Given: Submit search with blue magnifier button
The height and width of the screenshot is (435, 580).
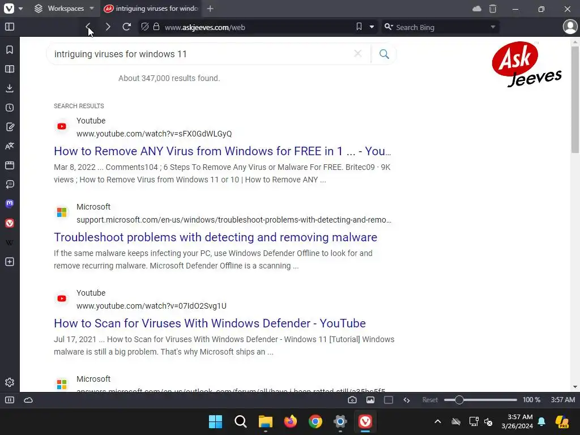Looking at the screenshot, I should [385, 54].
